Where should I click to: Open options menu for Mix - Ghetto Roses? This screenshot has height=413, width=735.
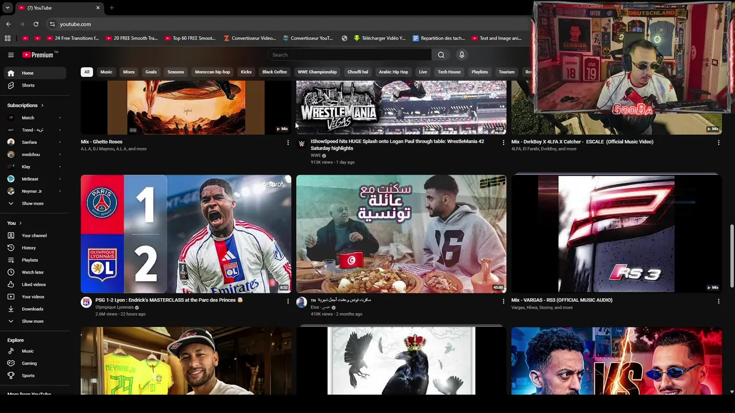coord(288,142)
